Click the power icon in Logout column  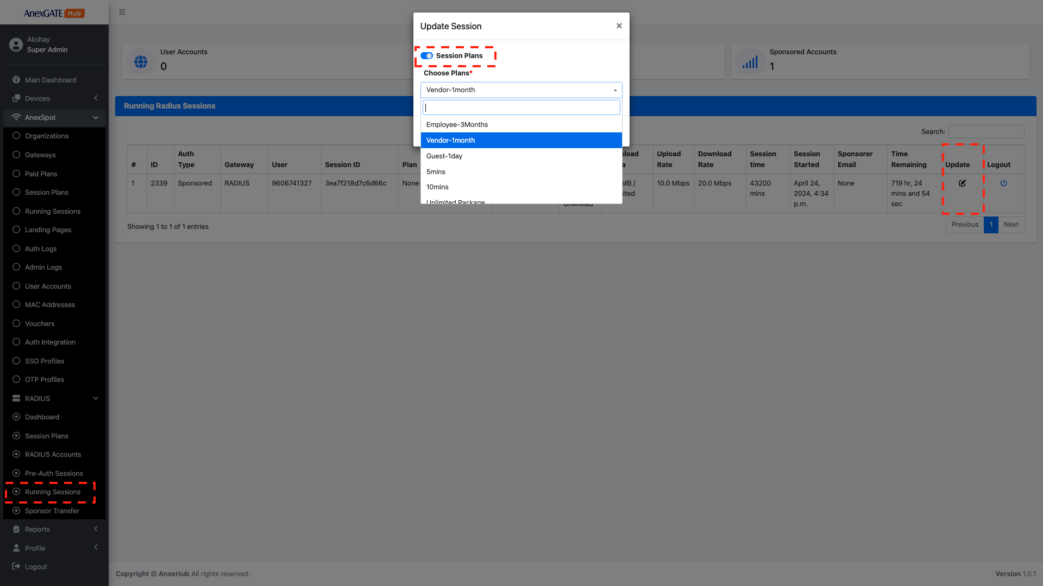(x=1003, y=183)
